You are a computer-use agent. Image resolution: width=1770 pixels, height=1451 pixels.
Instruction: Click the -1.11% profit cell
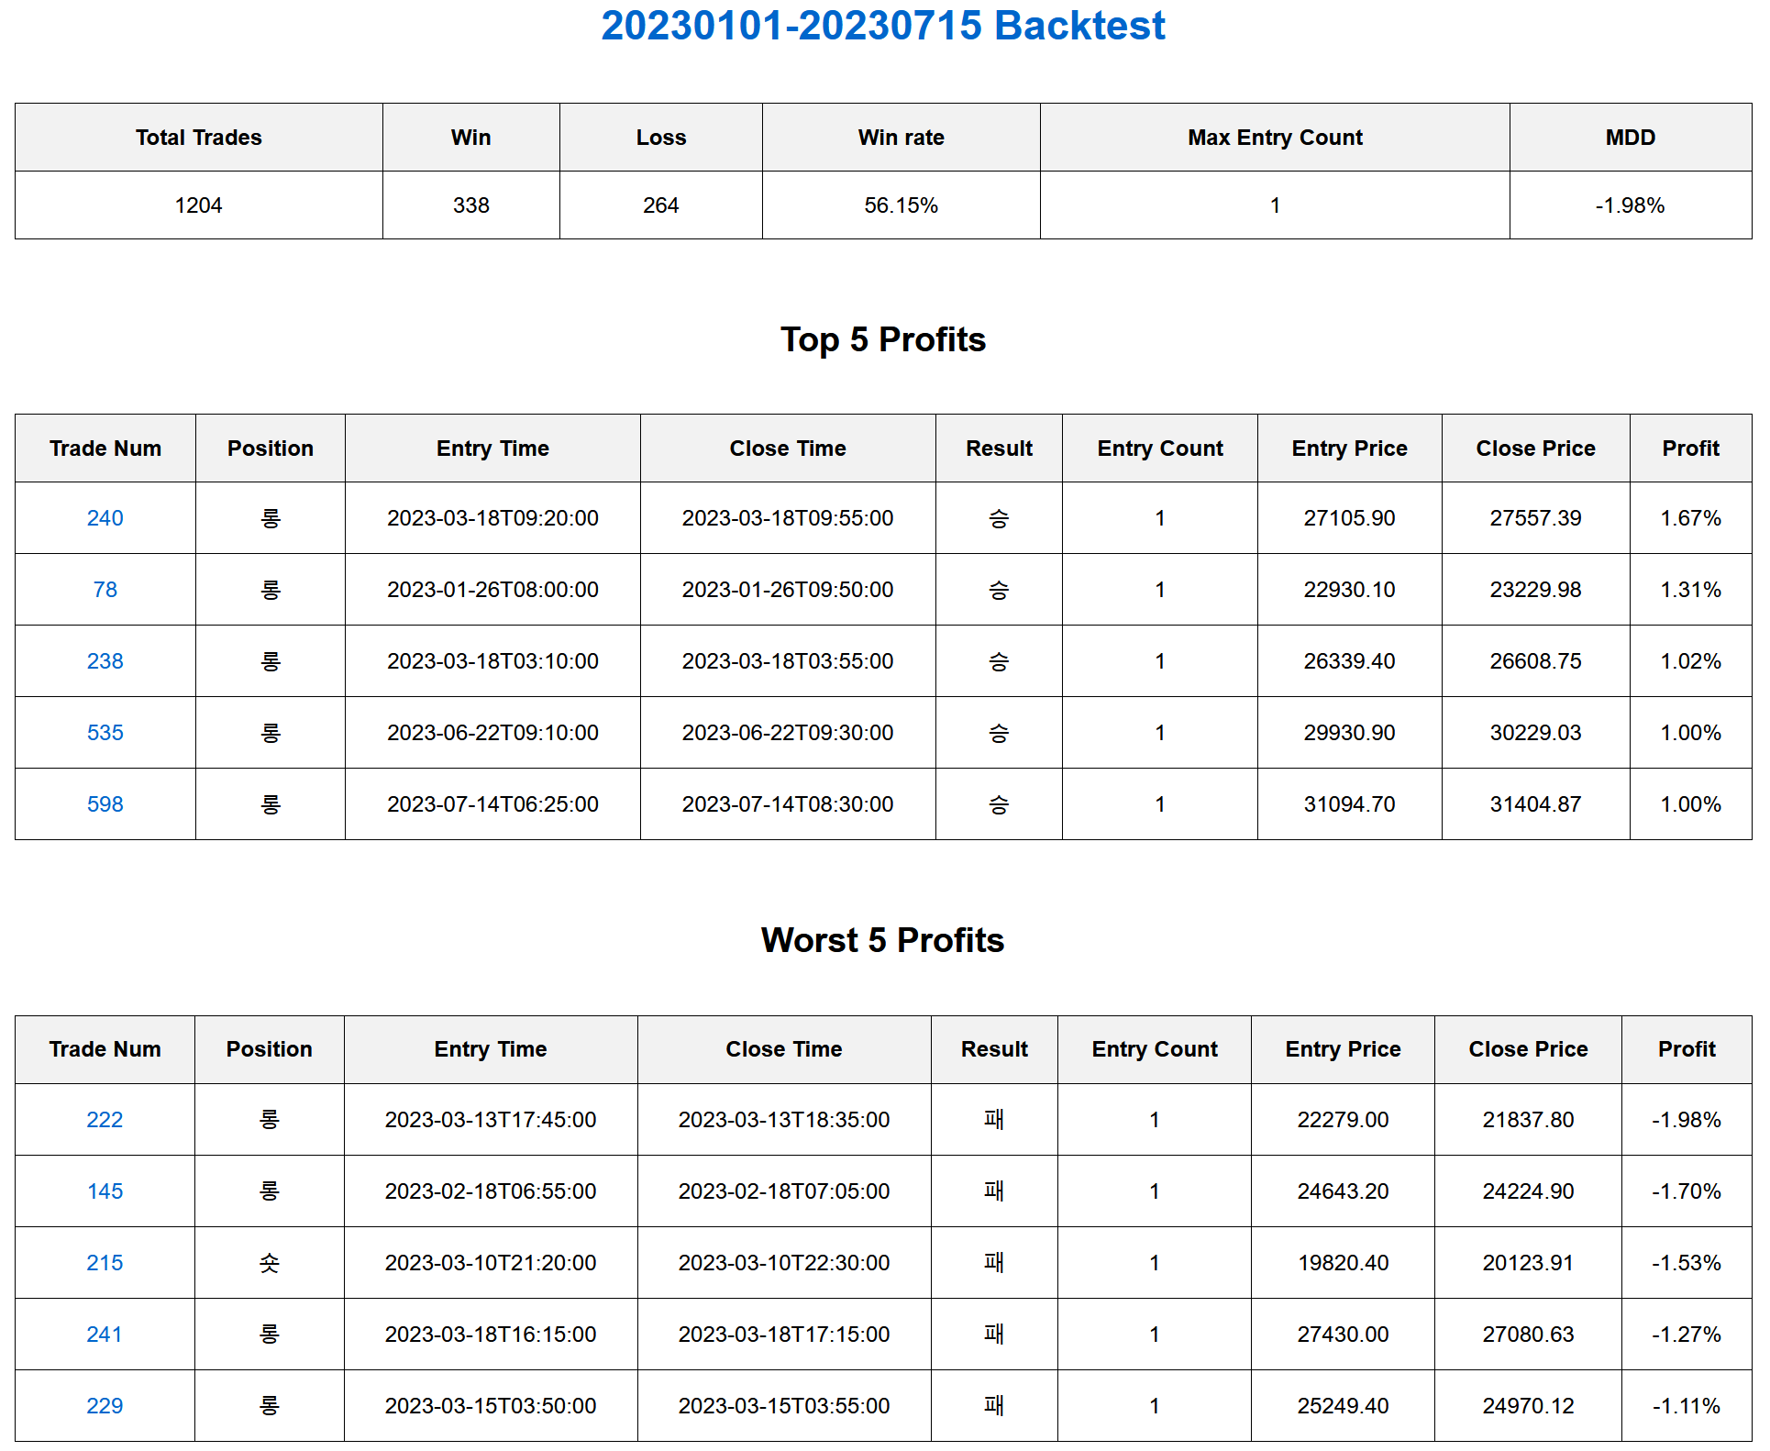coord(1687,1406)
